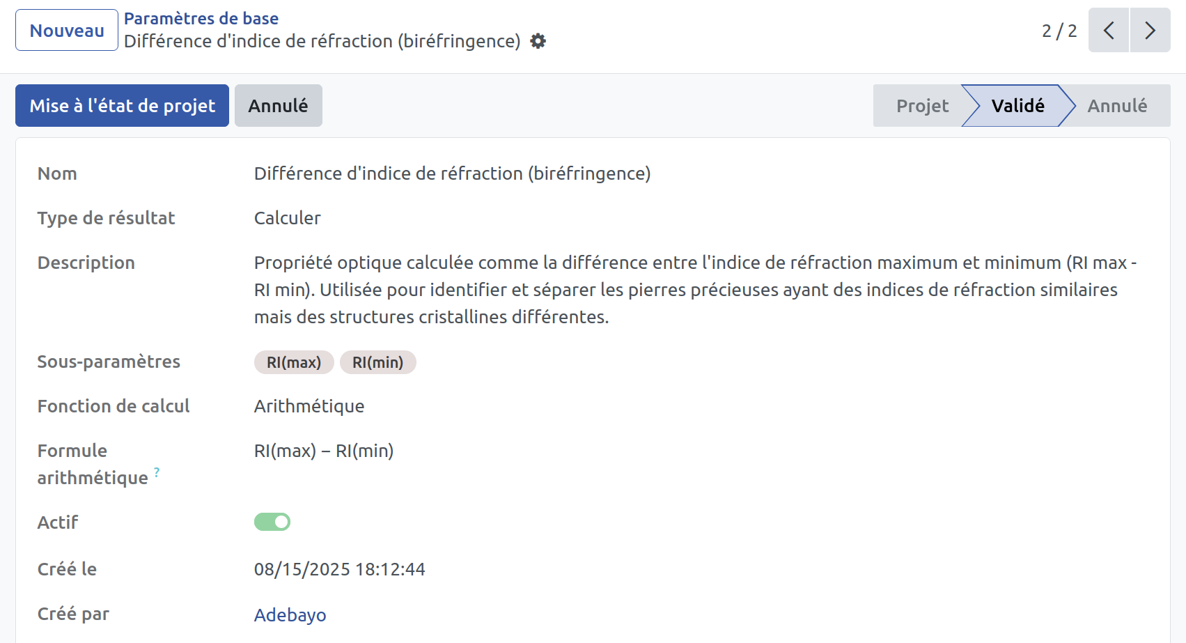This screenshot has width=1186, height=643.
Task: Click the Type de résultat value Calculer
Action: (x=287, y=218)
